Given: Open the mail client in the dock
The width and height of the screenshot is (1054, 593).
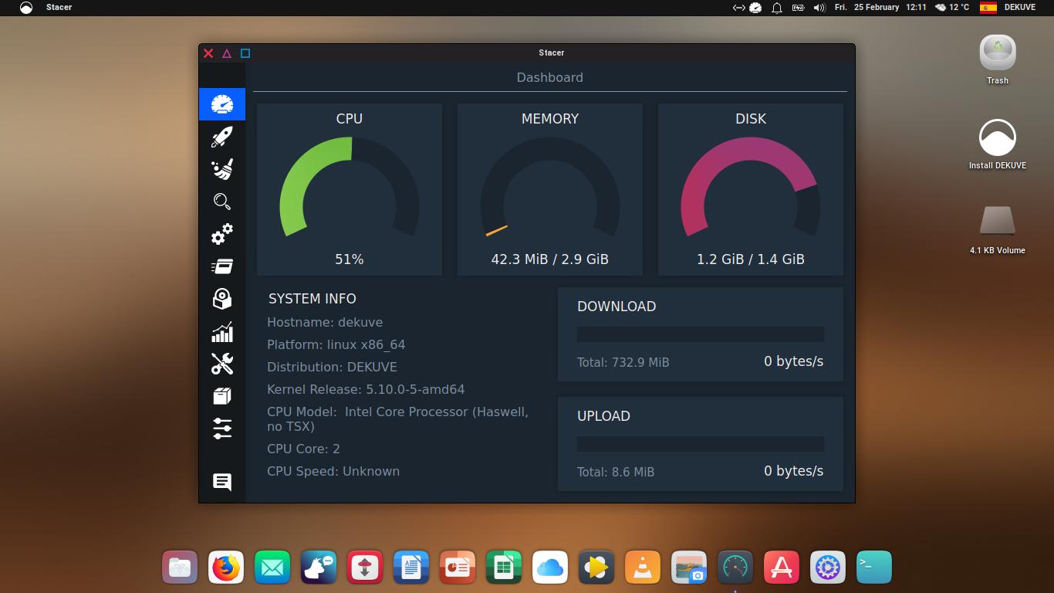Looking at the screenshot, I should (x=272, y=568).
